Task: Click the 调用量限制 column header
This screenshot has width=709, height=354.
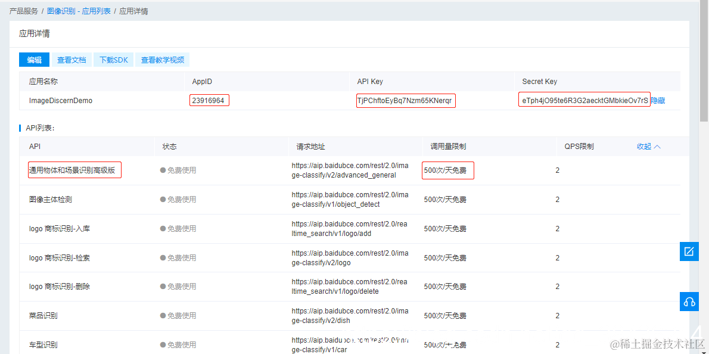Action: pyautogui.click(x=449, y=147)
